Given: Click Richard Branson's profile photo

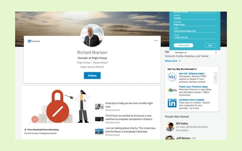Looking at the screenshot, I should click(92, 36).
